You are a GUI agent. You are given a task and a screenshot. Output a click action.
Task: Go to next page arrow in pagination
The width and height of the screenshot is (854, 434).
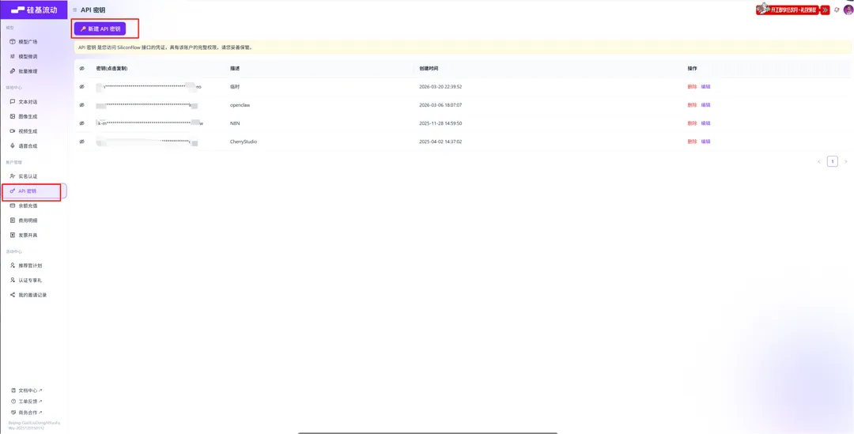coord(845,161)
